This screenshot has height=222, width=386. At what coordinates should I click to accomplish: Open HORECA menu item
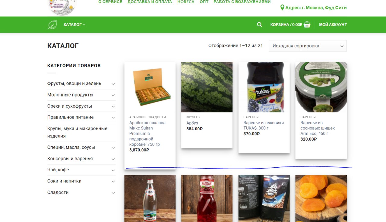[186, 2]
